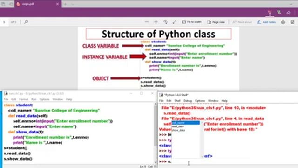This screenshot has width=298, height=168.
Task: Click 'def show_data(t):' line in editor
Action: (26, 132)
